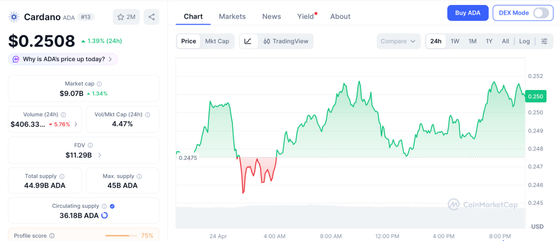This screenshot has height=241, width=560.
Task: Switch chart to Mkt Cap view
Action: point(217,41)
